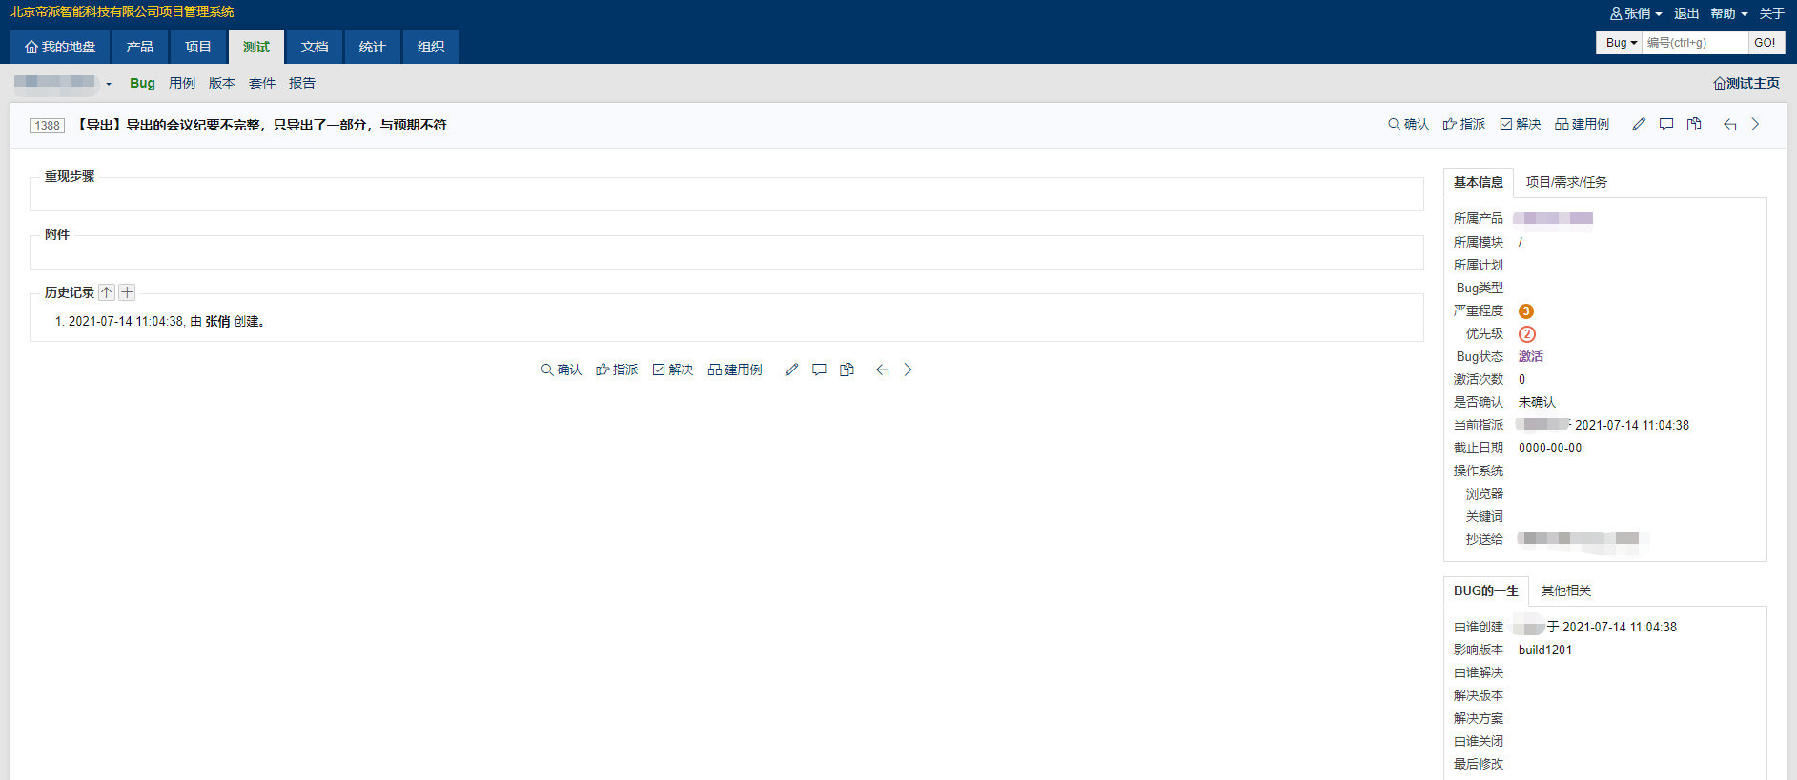Click the bottom next bug arrow
This screenshot has height=780, width=1797.
908,370
